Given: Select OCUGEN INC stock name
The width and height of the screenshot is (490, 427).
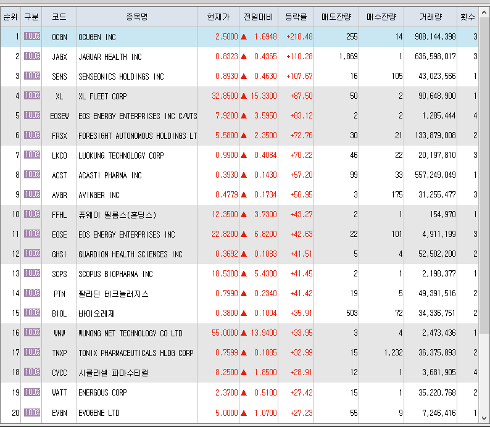Looking at the screenshot, I should click(97, 37).
